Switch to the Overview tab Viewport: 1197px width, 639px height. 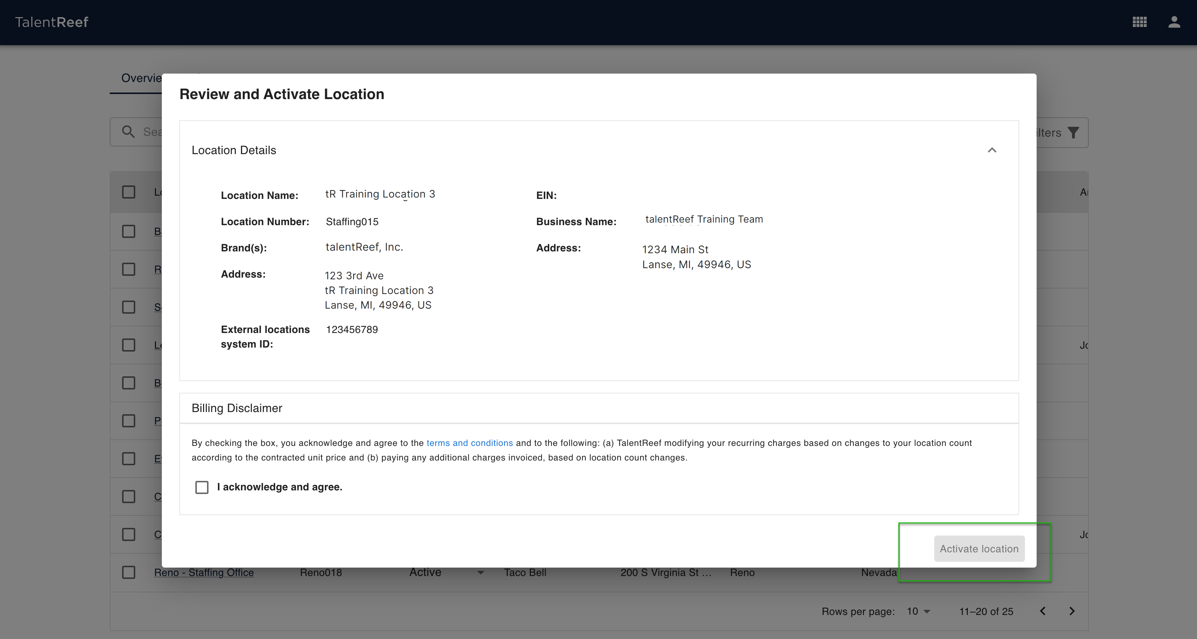(x=140, y=78)
